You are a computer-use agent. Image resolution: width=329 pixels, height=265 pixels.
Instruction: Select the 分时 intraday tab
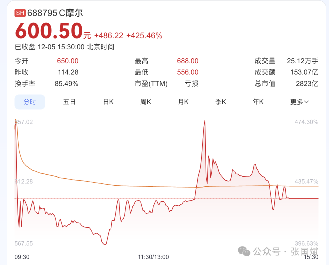30,102
